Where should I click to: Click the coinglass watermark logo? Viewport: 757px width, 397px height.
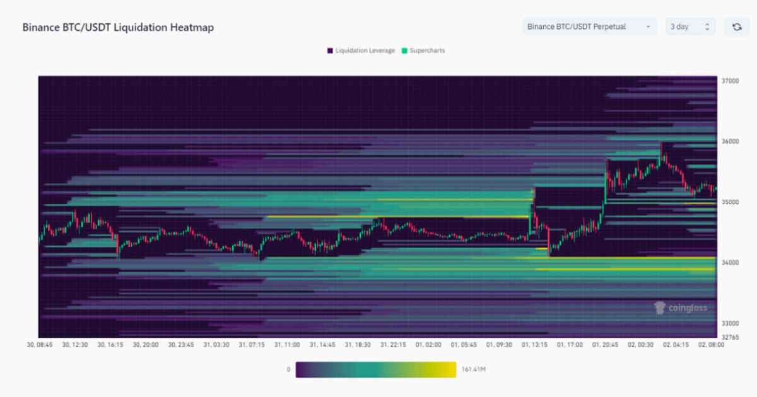681,308
